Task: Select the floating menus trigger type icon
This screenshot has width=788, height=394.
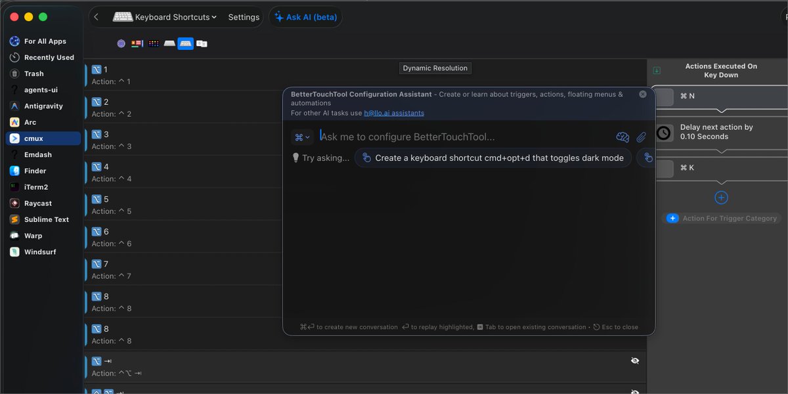Action: pos(137,43)
